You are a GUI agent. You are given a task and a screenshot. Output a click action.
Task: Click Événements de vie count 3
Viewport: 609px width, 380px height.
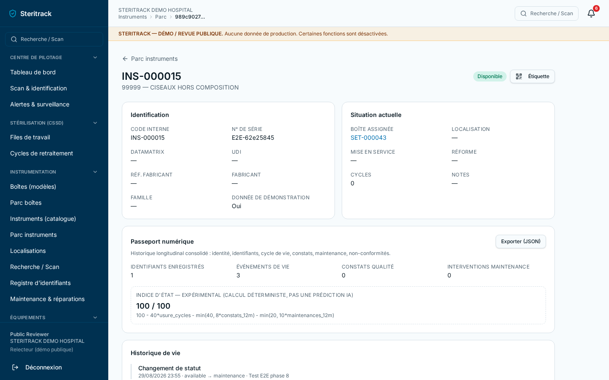point(238,275)
